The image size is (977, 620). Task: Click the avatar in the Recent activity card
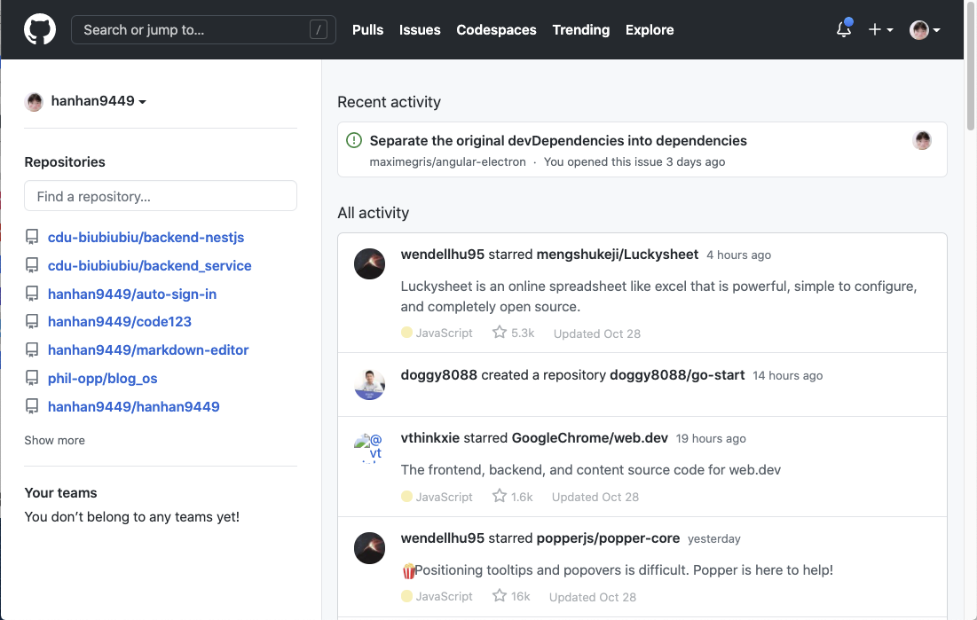922,140
